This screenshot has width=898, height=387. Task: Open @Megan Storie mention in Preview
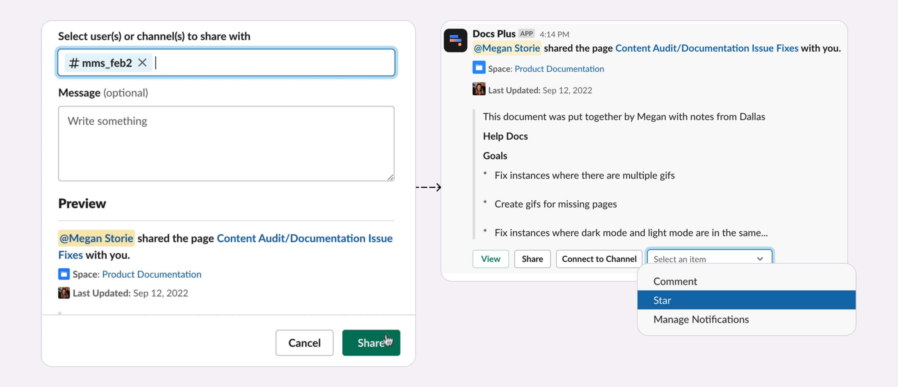pos(96,238)
